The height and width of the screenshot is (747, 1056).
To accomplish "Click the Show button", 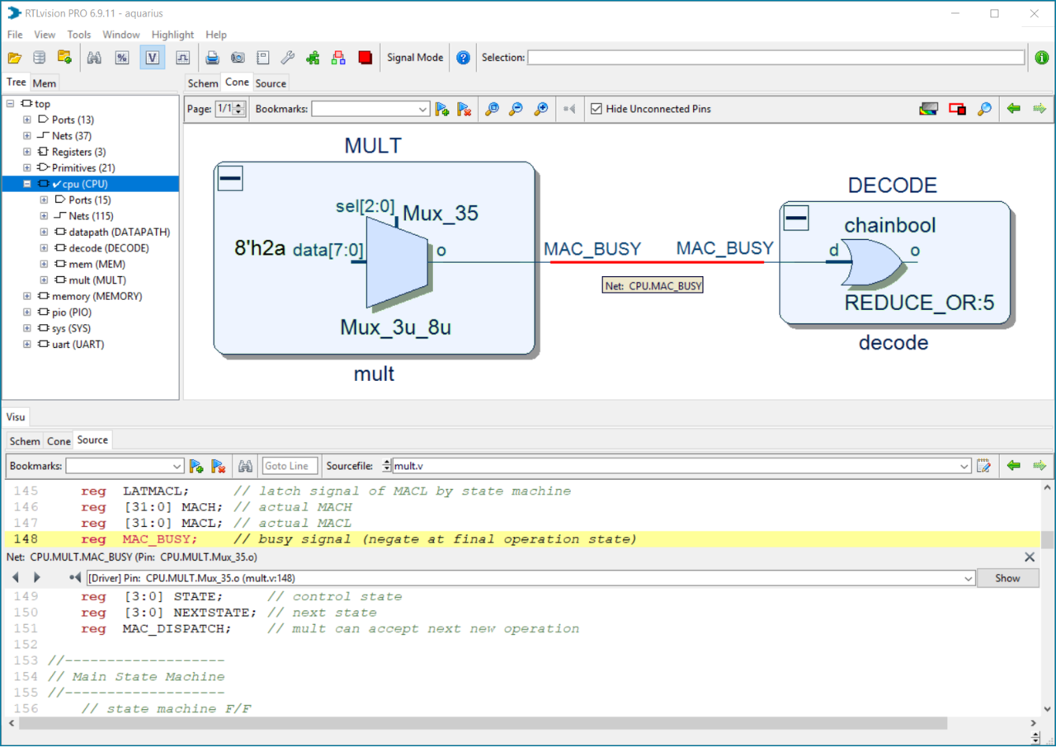I will click(1006, 578).
